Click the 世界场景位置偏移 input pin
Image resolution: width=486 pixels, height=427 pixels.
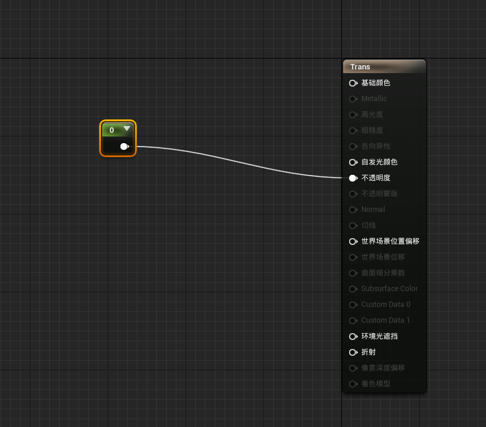click(x=353, y=241)
